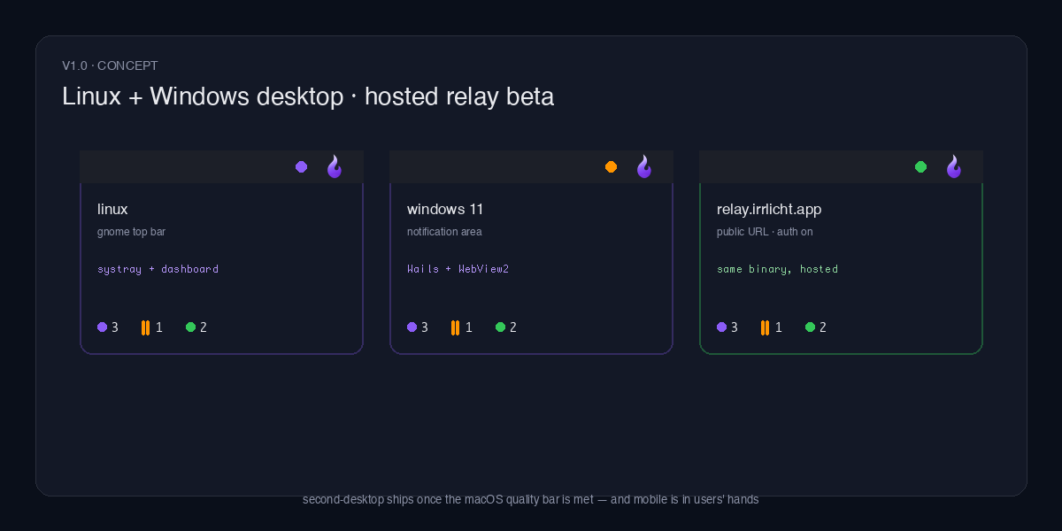The width and height of the screenshot is (1062, 531).
Task: Click purple dot count 3 in relay card
Action: [727, 327]
